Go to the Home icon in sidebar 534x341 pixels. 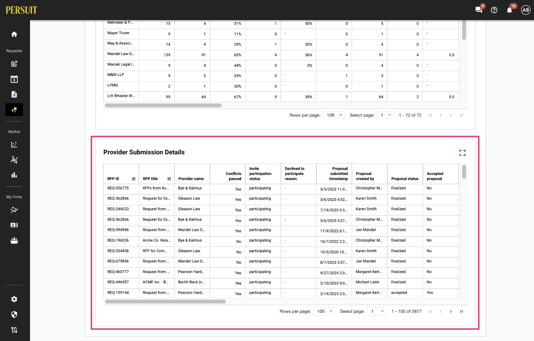pos(14,34)
